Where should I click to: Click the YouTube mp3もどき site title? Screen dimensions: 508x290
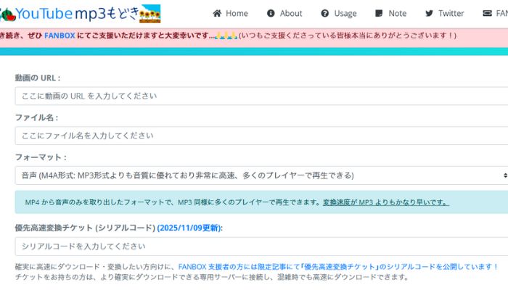tap(77, 14)
